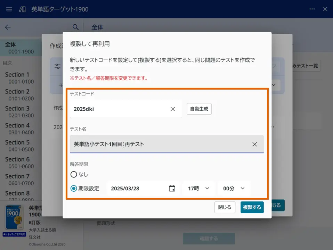Open the three-dot options menu in title bar

[x=312, y=9]
